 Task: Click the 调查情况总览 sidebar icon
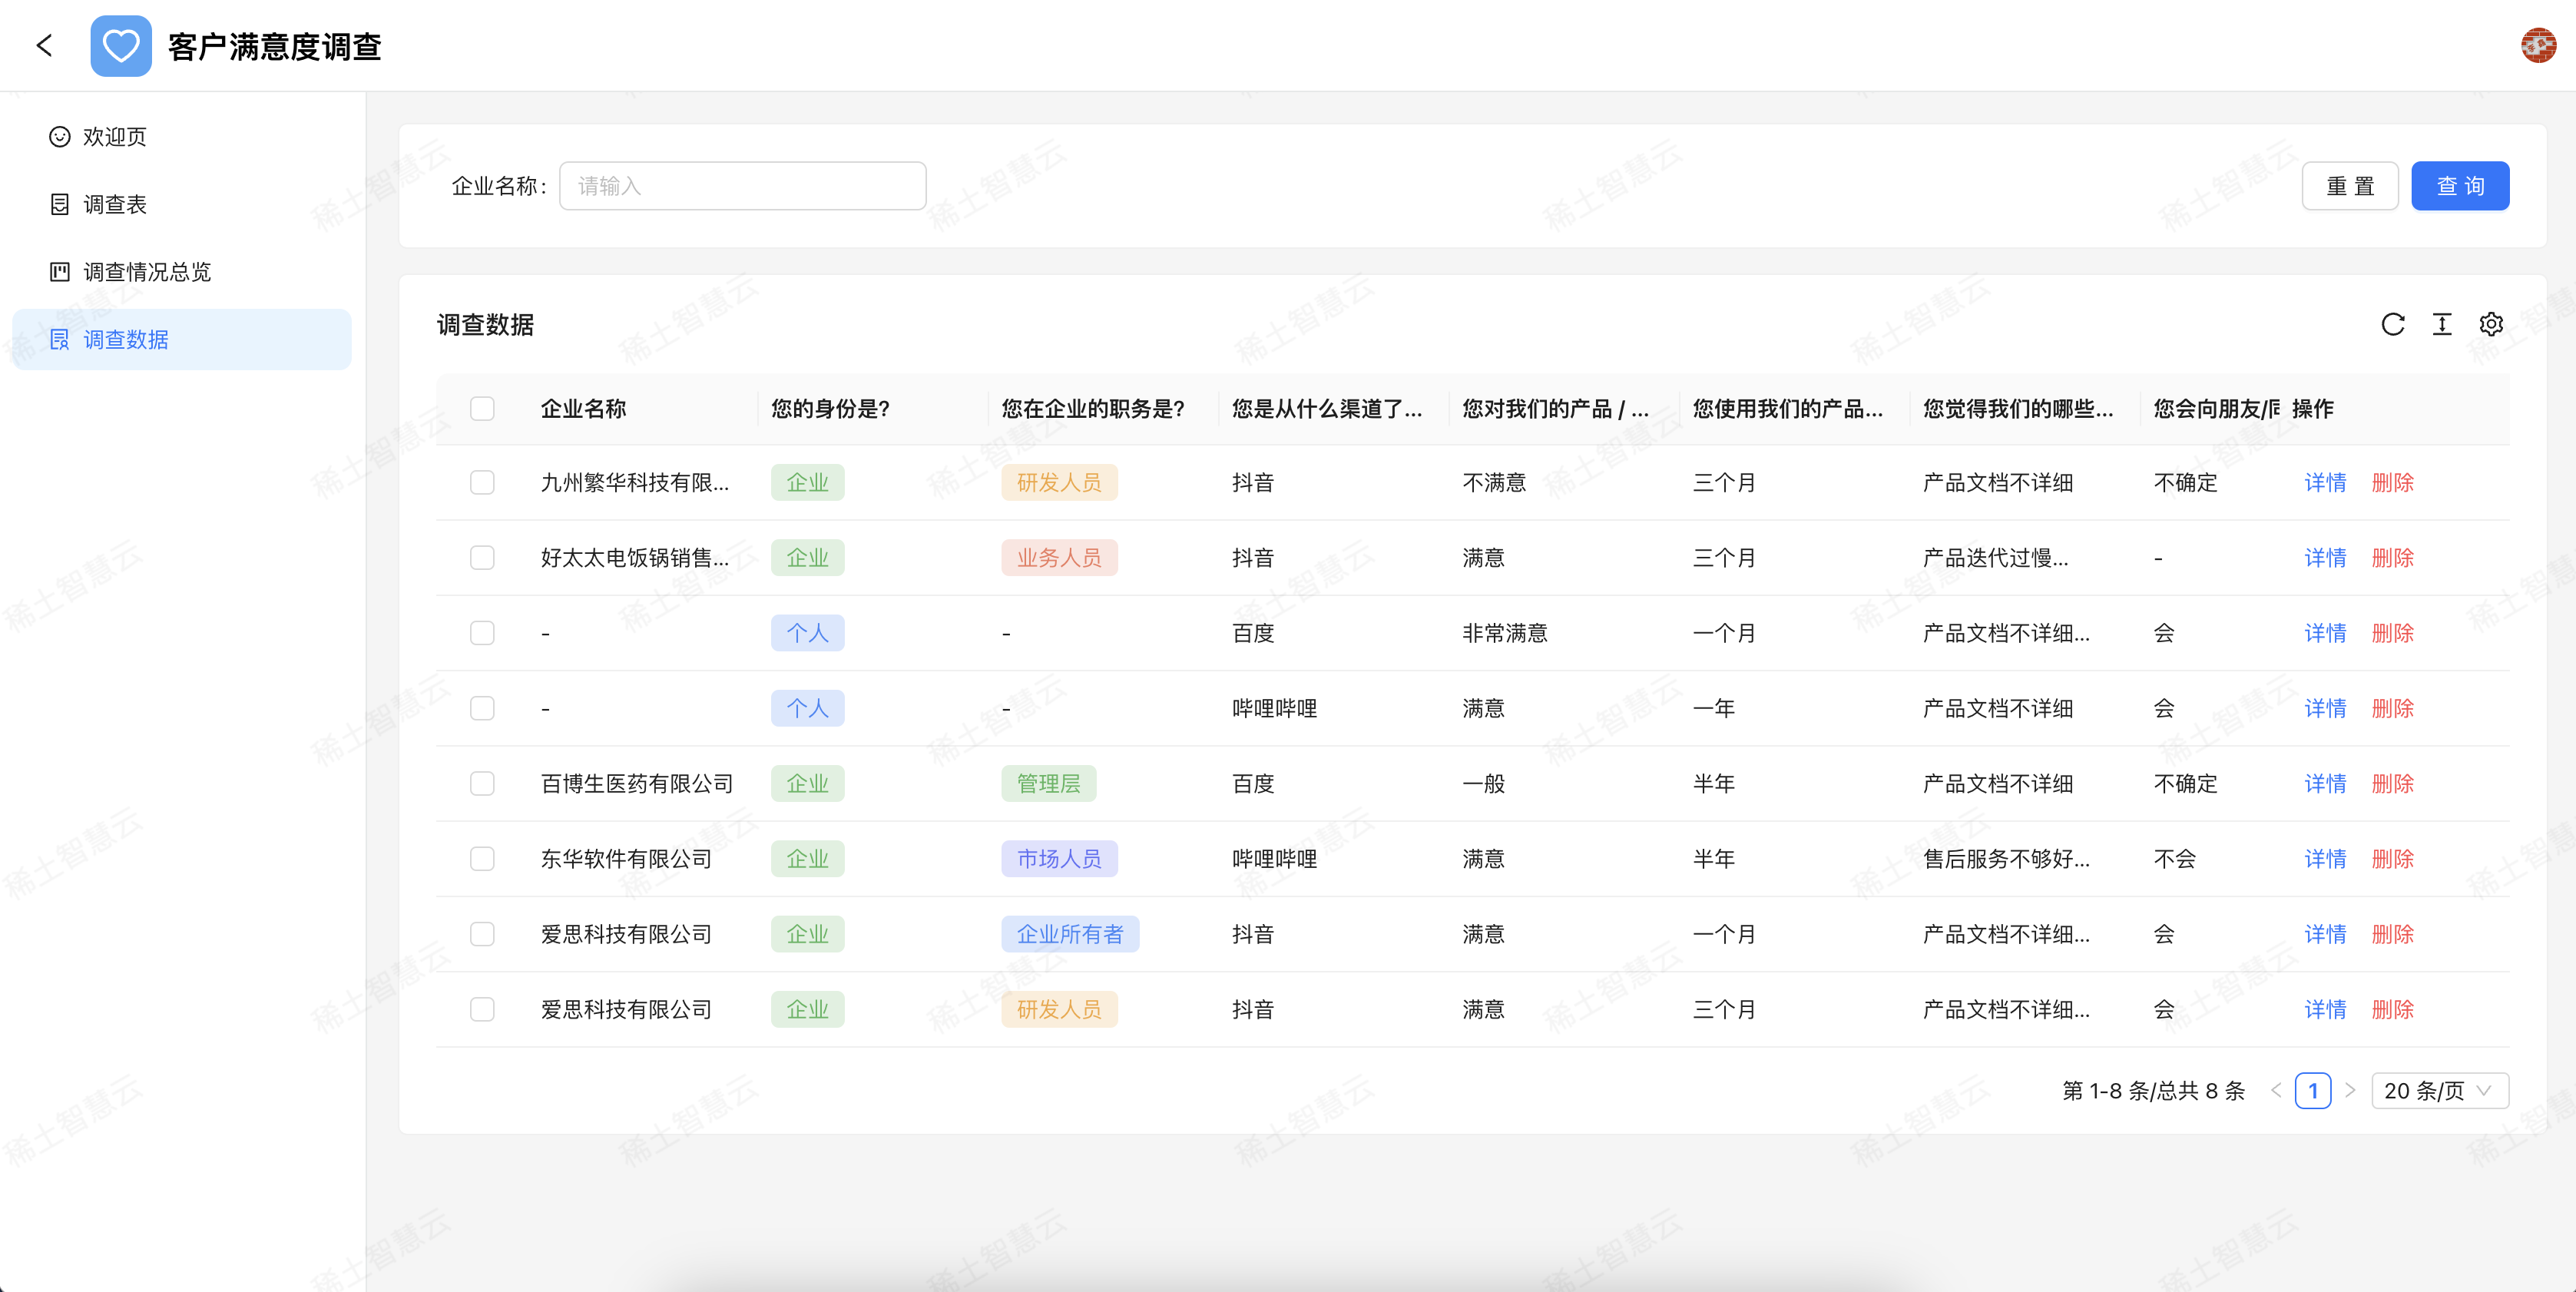click(x=60, y=271)
